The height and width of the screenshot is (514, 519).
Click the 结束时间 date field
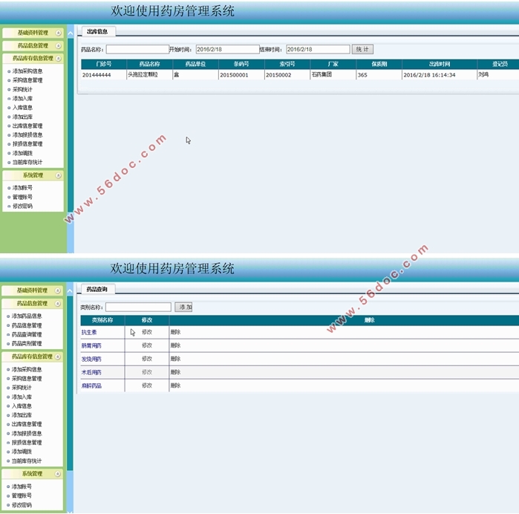(318, 49)
